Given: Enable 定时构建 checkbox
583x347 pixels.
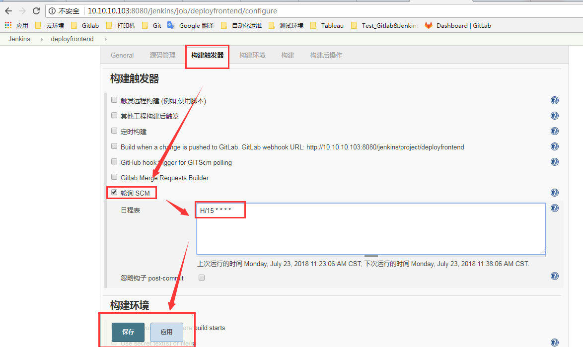Looking at the screenshot, I should [x=114, y=131].
